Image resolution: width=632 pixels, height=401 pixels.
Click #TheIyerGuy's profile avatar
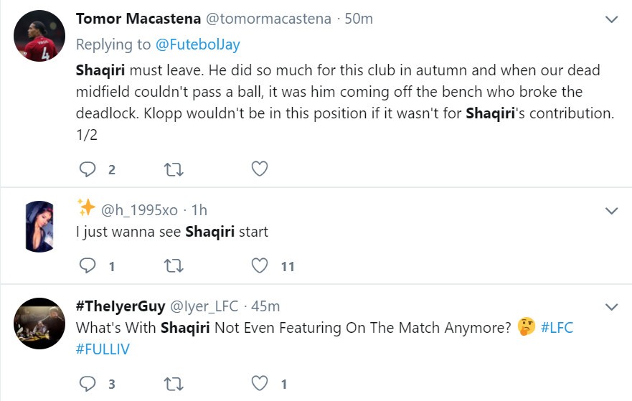(x=39, y=323)
